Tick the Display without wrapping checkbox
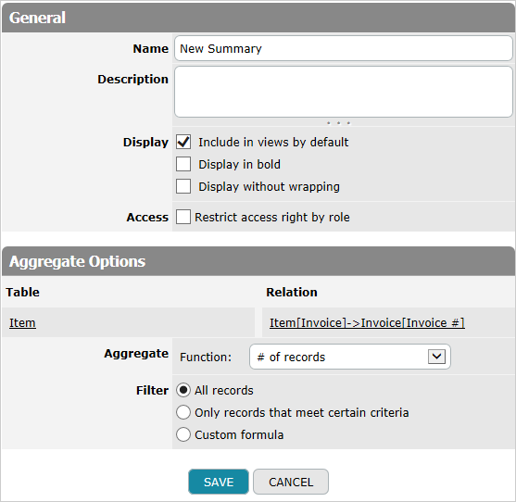 183,186
